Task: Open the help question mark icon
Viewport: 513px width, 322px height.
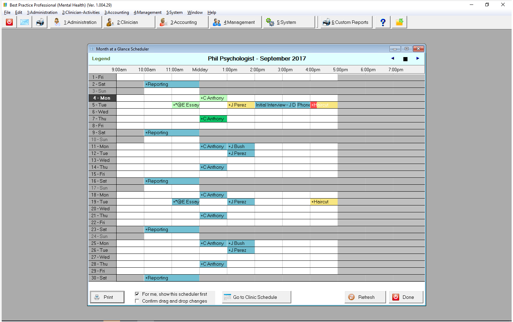Action: click(383, 22)
